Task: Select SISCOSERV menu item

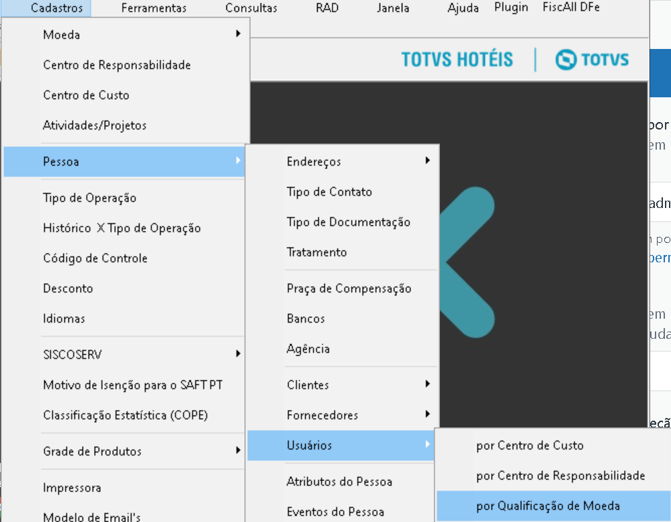Action: coord(124,355)
